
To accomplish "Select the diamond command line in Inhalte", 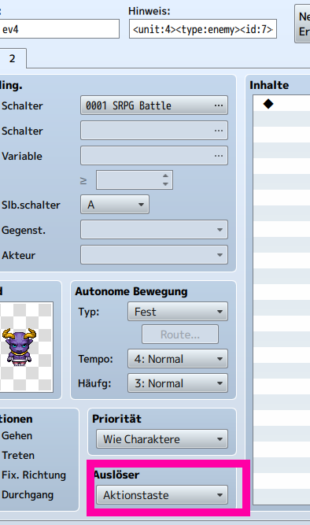I will [x=282, y=104].
